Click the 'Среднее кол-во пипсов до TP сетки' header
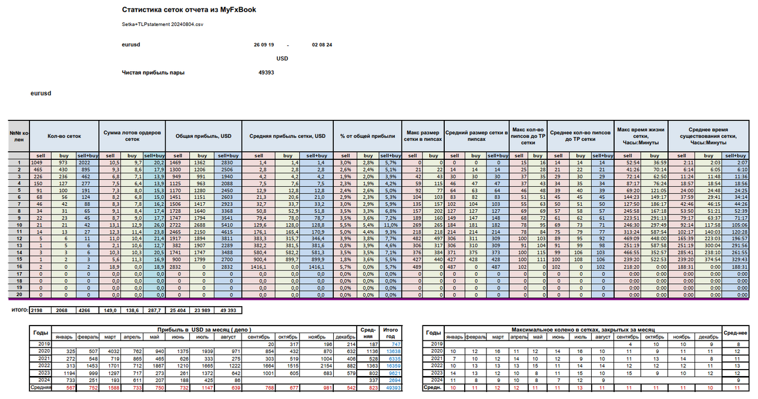The height and width of the screenshot is (399, 758). [x=581, y=136]
